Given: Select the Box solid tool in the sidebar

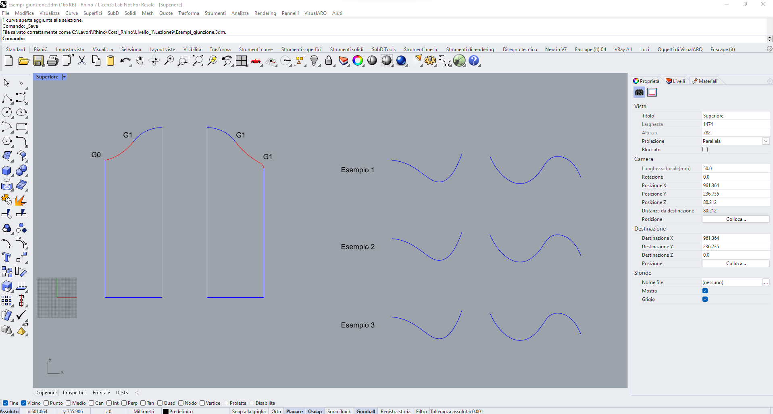Looking at the screenshot, I should point(7,171).
